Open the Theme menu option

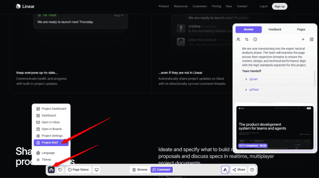point(51,160)
